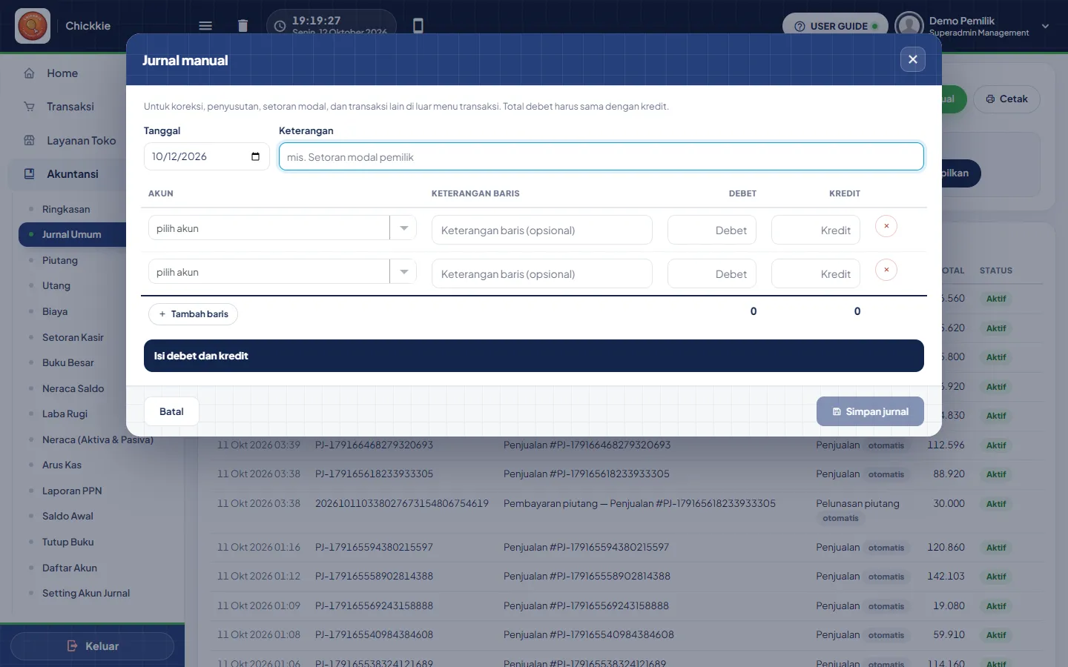Click the Tanggal date field
Screen dimensions: 1068x667
pyautogui.click(x=206, y=156)
